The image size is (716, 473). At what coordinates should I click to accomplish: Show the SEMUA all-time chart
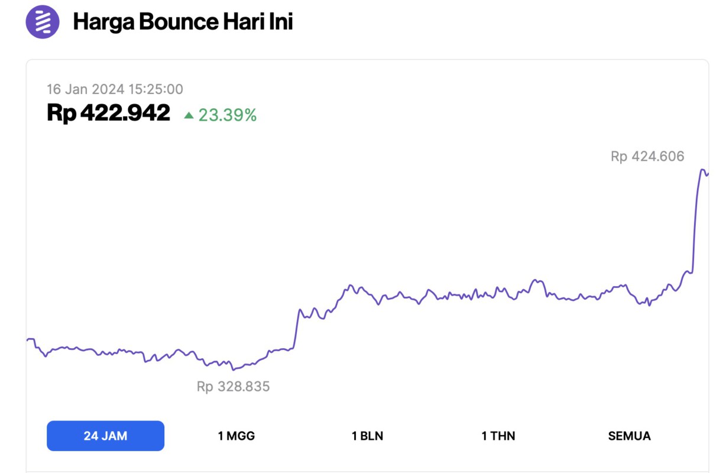click(x=629, y=436)
